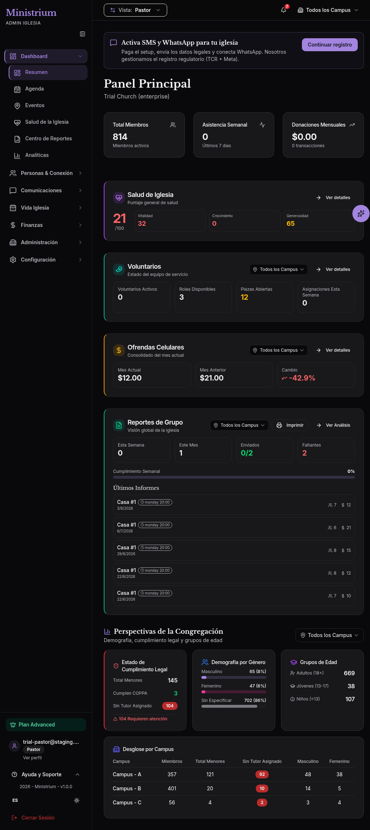Click the Ofrendas Celulares dollar icon
370x830 pixels.
coord(119,350)
